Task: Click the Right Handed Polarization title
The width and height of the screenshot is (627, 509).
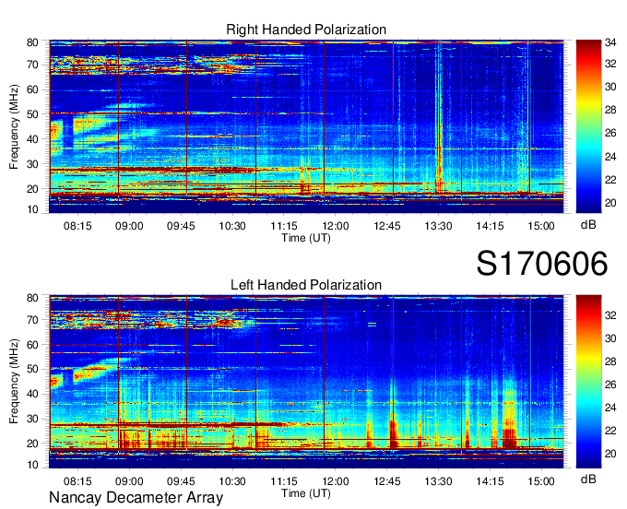Action: 306,30
